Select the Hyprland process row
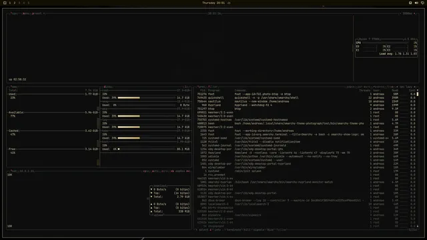 [306, 105]
